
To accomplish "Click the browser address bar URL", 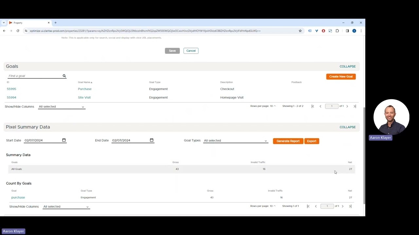I will (x=145, y=31).
